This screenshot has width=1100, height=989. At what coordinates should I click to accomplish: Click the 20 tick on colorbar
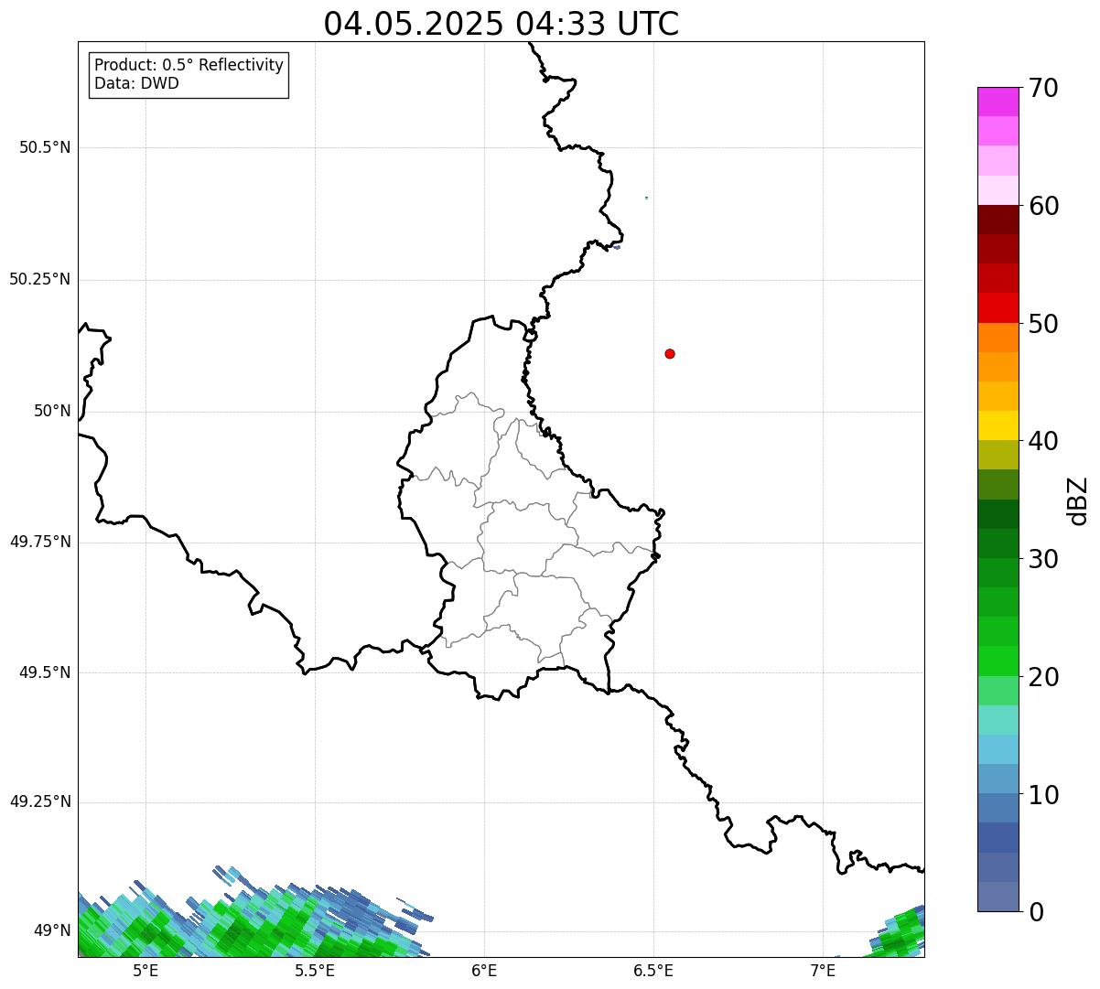pyautogui.click(x=1043, y=678)
